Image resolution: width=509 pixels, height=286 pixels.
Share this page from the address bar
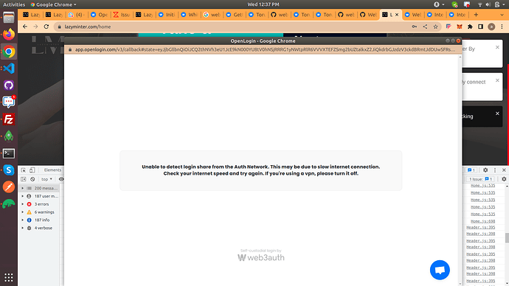tap(425, 27)
